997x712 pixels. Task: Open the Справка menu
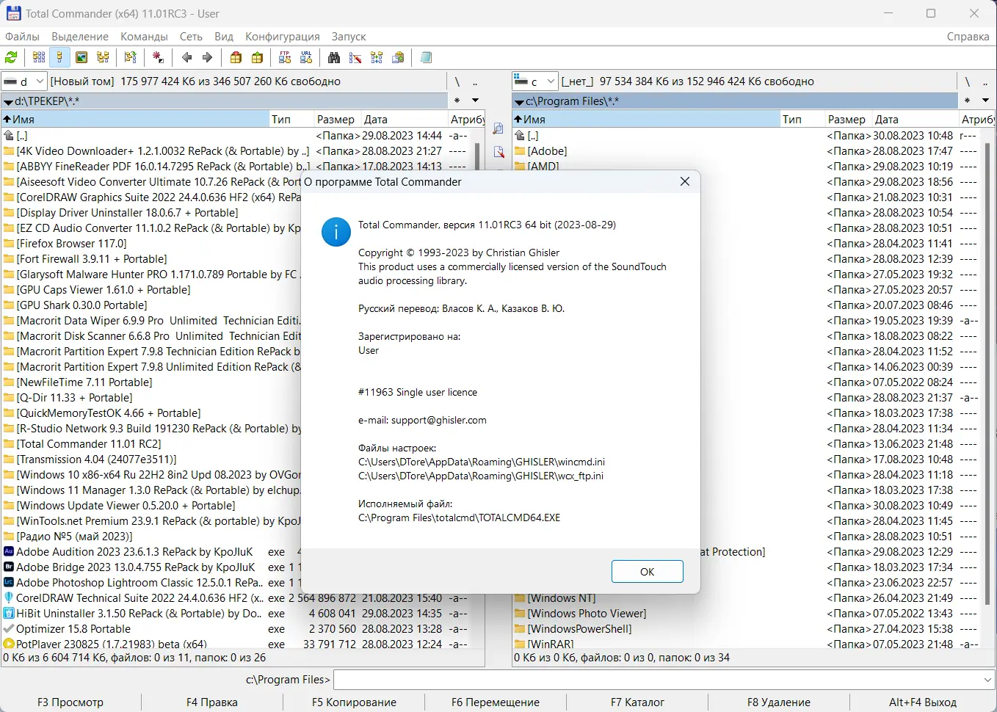click(968, 36)
